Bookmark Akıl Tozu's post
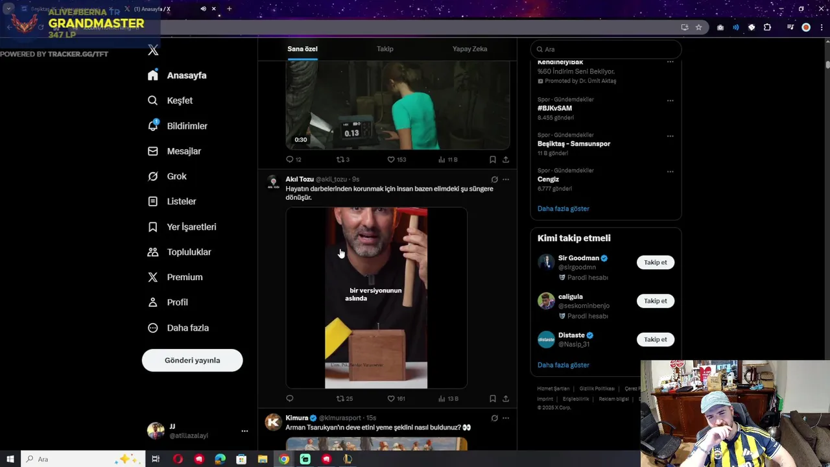Image resolution: width=830 pixels, height=467 pixels. (x=493, y=398)
